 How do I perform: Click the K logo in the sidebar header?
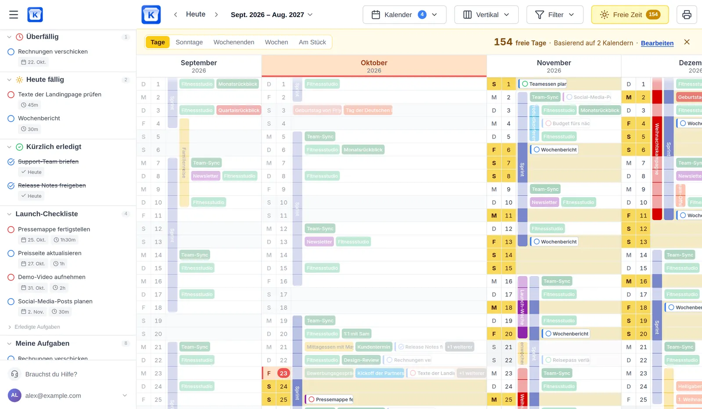pyautogui.click(x=35, y=14)
